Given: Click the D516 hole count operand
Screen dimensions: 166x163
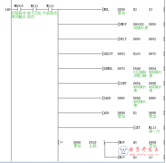Looking at the screenshot, I should pos(92,143).
